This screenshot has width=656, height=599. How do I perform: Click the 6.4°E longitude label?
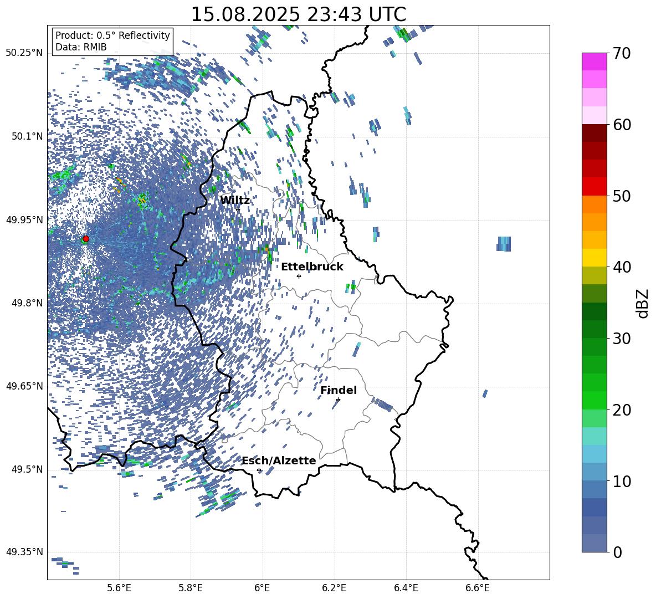tap(406, 588)
